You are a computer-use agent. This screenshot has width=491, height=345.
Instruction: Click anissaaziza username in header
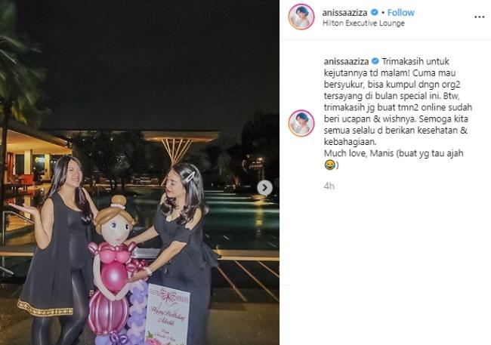point(344,13)
